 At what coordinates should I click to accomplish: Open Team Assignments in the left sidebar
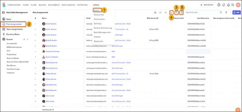tap(14, 29)
